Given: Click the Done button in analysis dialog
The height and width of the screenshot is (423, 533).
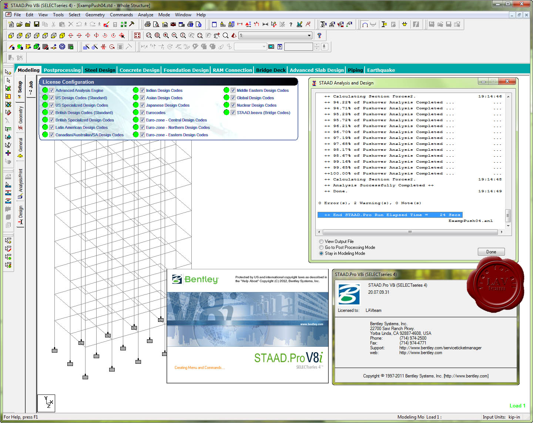Looking at the screenshot, I should [491, 252].
